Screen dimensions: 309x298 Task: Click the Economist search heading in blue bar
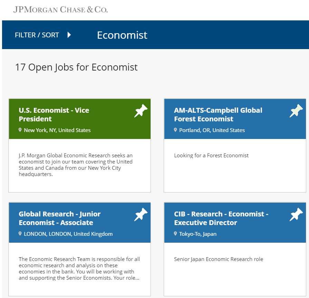(122, 35)
